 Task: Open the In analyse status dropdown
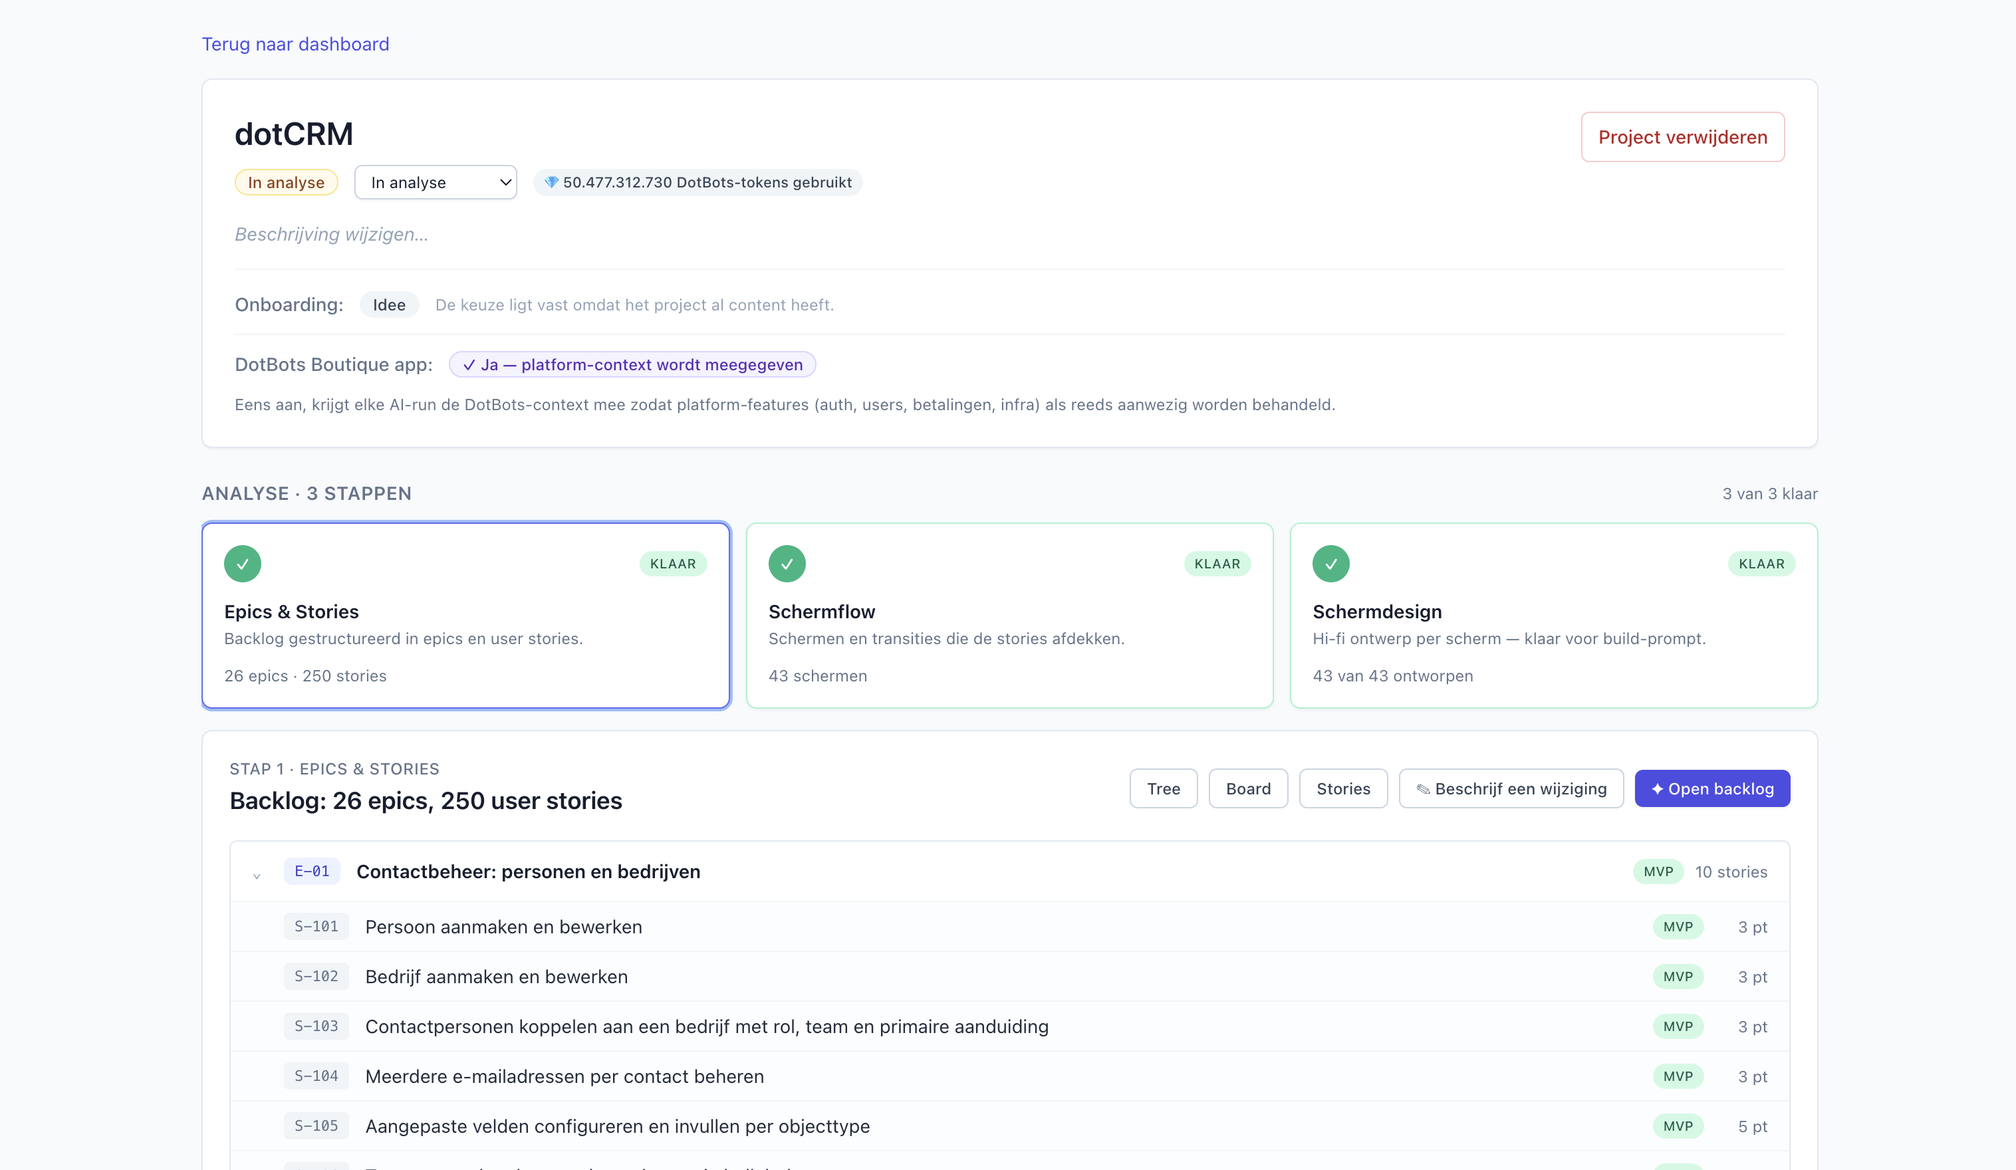pos(436,182)
